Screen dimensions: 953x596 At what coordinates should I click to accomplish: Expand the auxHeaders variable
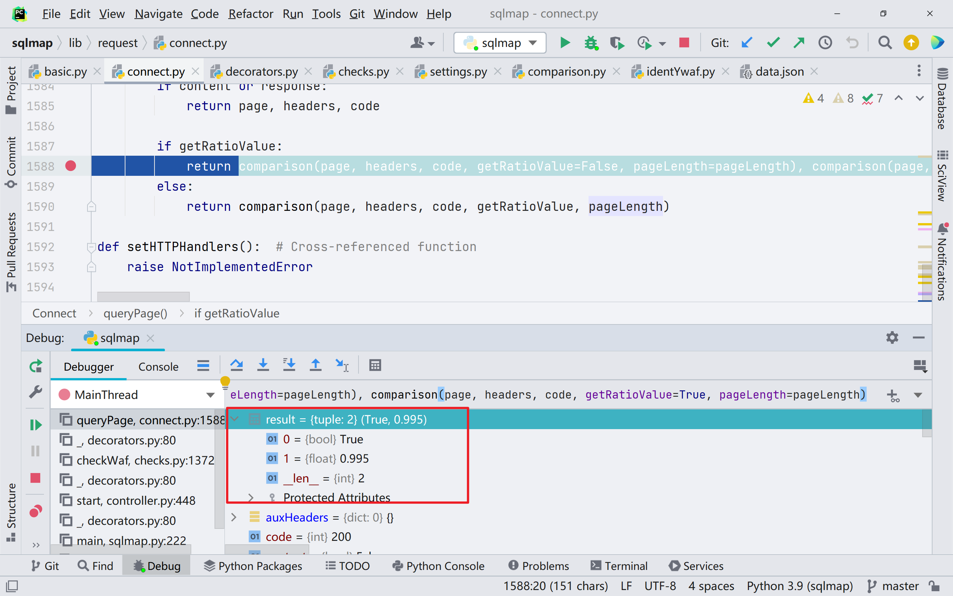pyautogui.click(x=233, y=517)
